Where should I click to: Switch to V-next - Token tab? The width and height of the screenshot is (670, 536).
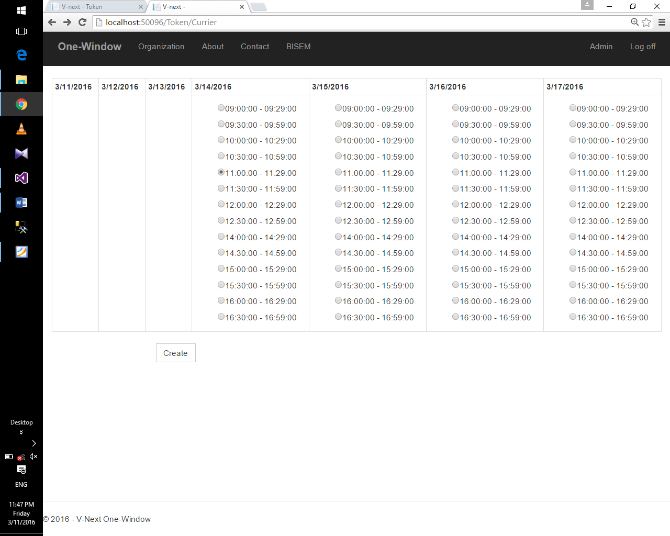pyautogui.click(x=94, y=7)
